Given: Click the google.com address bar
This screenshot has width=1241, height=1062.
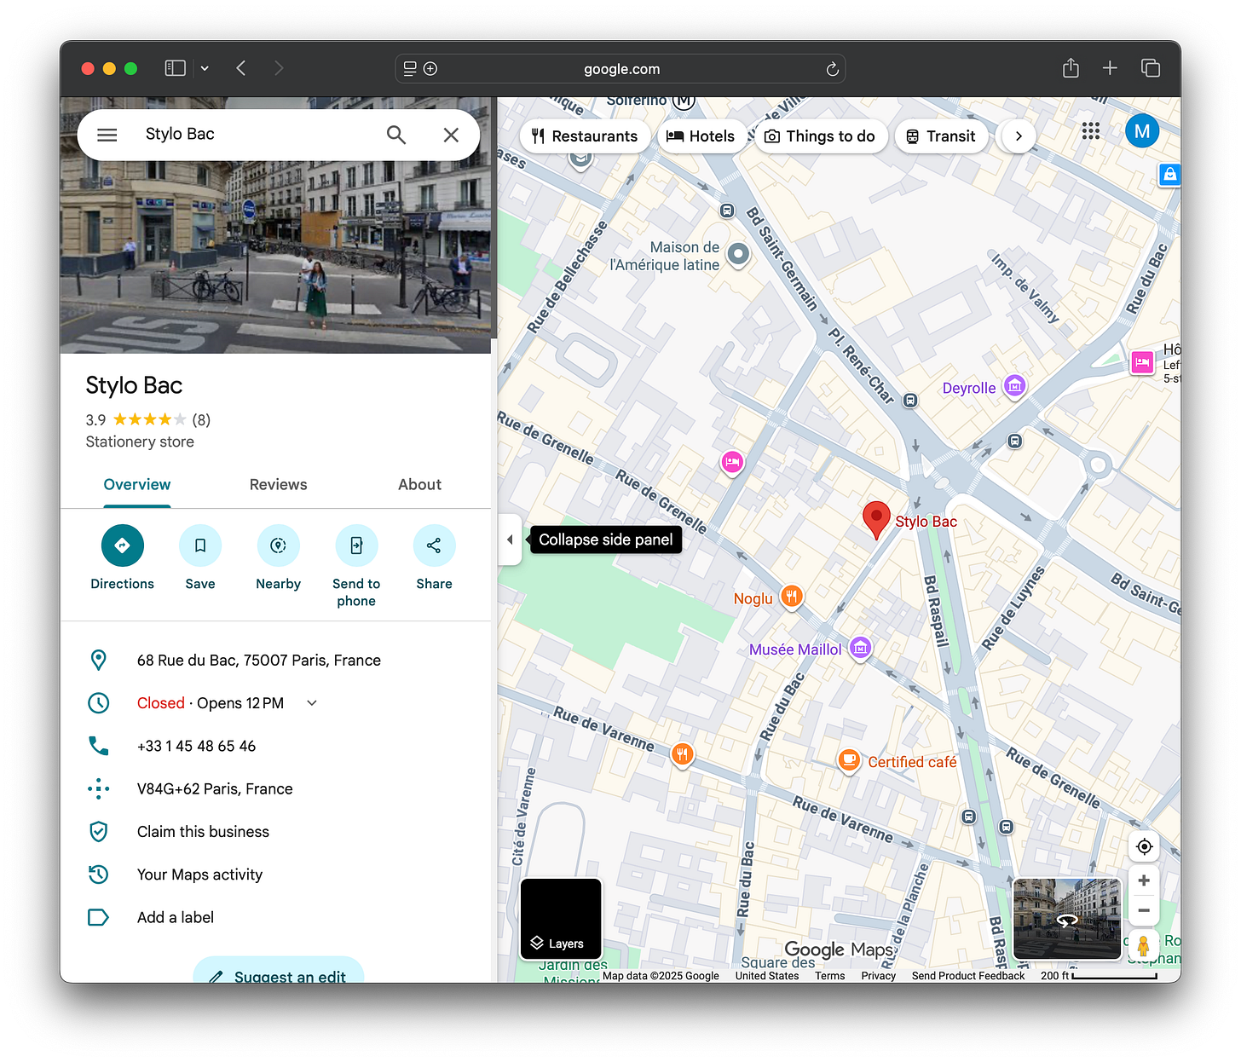Looking at the screenshot, I should click(621, 69).
